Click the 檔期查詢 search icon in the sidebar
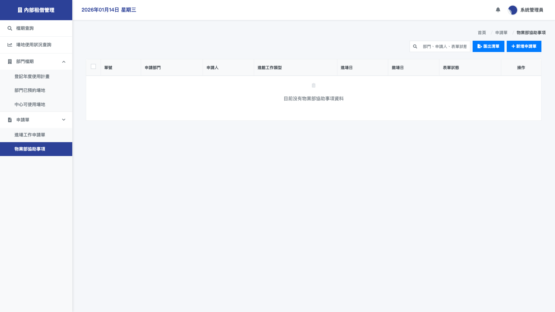The height and width of the screenshot is (312, 555). [10, 28]
